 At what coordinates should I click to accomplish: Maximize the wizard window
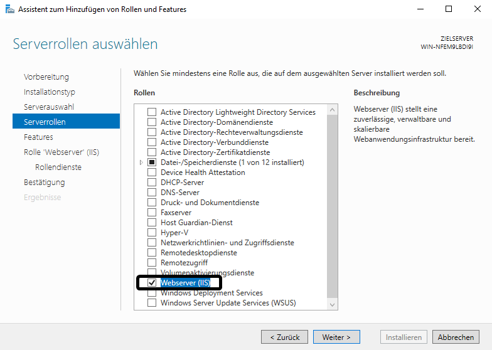449,9
